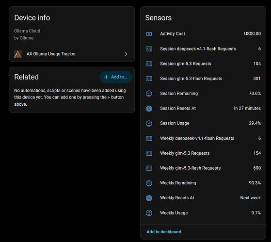271x242 pixels.
Task: Open Weekly glm-5.3-flash Requests sensor
Action: pos(203,168)
